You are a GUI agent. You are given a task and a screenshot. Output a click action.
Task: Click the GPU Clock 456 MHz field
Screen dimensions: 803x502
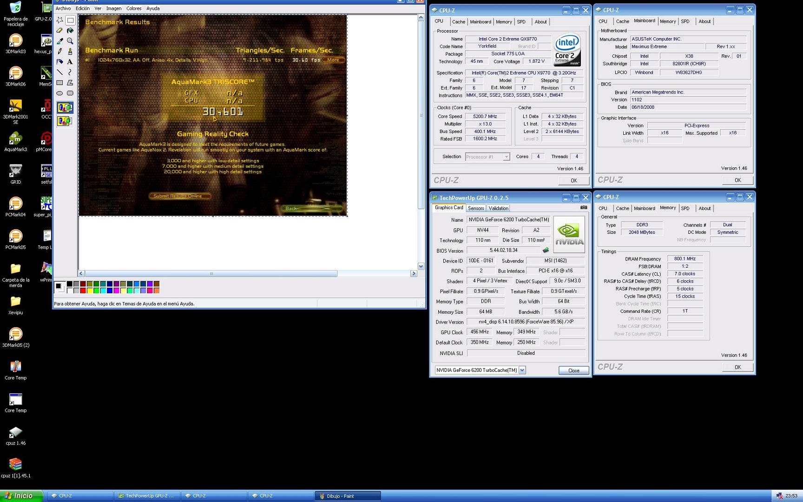[x=480, y=332]
